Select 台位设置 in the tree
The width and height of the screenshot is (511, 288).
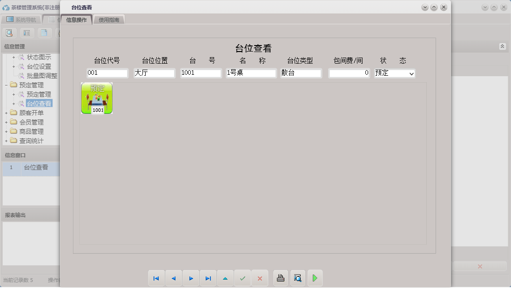click(39, 67)
